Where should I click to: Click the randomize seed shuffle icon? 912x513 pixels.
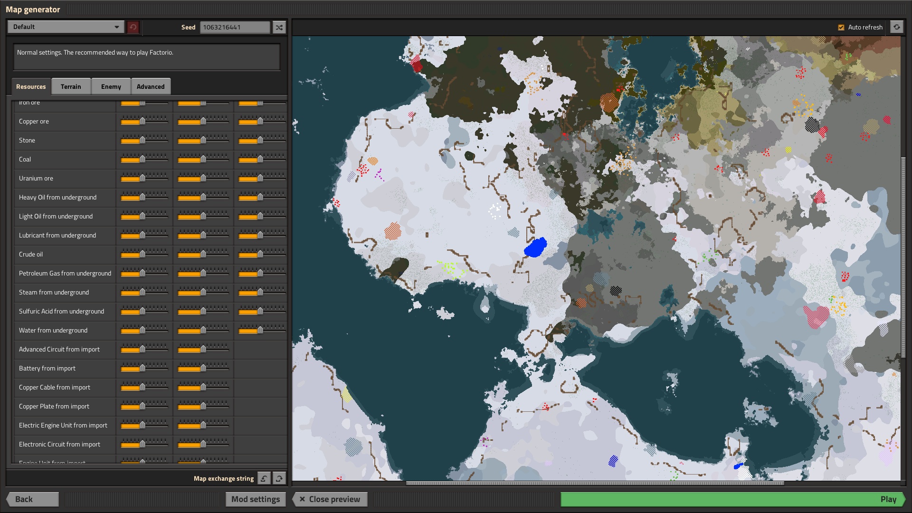pos(279,28)
